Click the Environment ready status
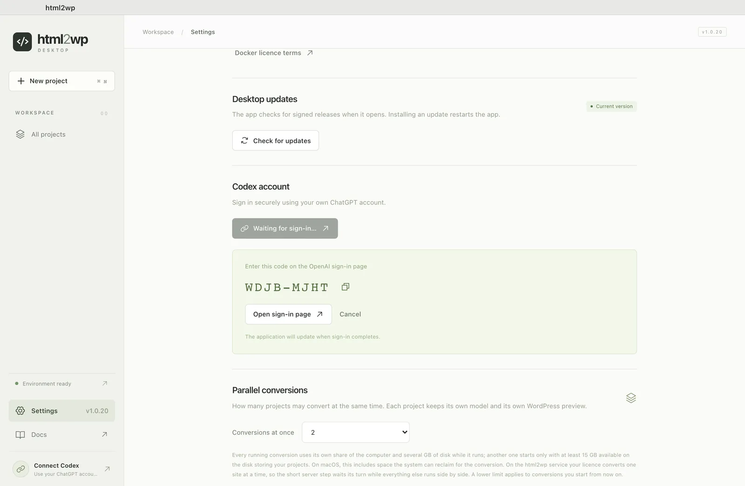 pyautogui.click(x=62, y=383)
